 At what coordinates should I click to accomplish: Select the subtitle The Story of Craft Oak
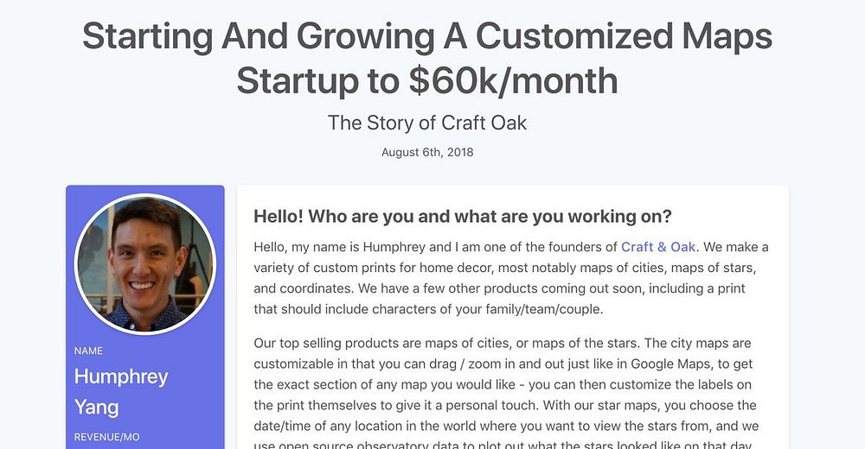(427, 123)
